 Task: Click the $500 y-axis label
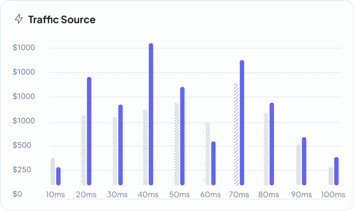(22, 145)
